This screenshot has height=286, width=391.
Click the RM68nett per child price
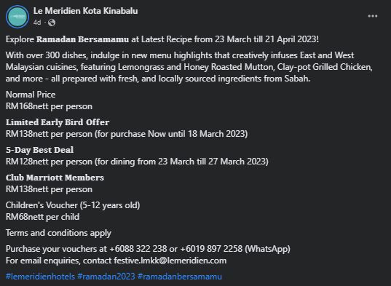43,217
